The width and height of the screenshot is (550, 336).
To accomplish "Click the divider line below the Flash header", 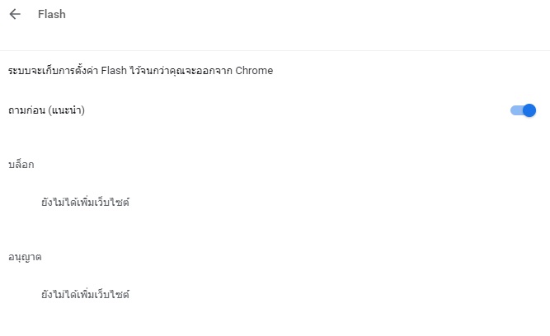I will [x=275, y=50].
